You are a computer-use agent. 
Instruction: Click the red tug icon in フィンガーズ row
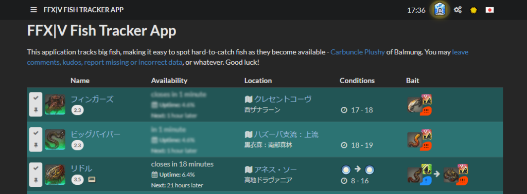[426, 111]
